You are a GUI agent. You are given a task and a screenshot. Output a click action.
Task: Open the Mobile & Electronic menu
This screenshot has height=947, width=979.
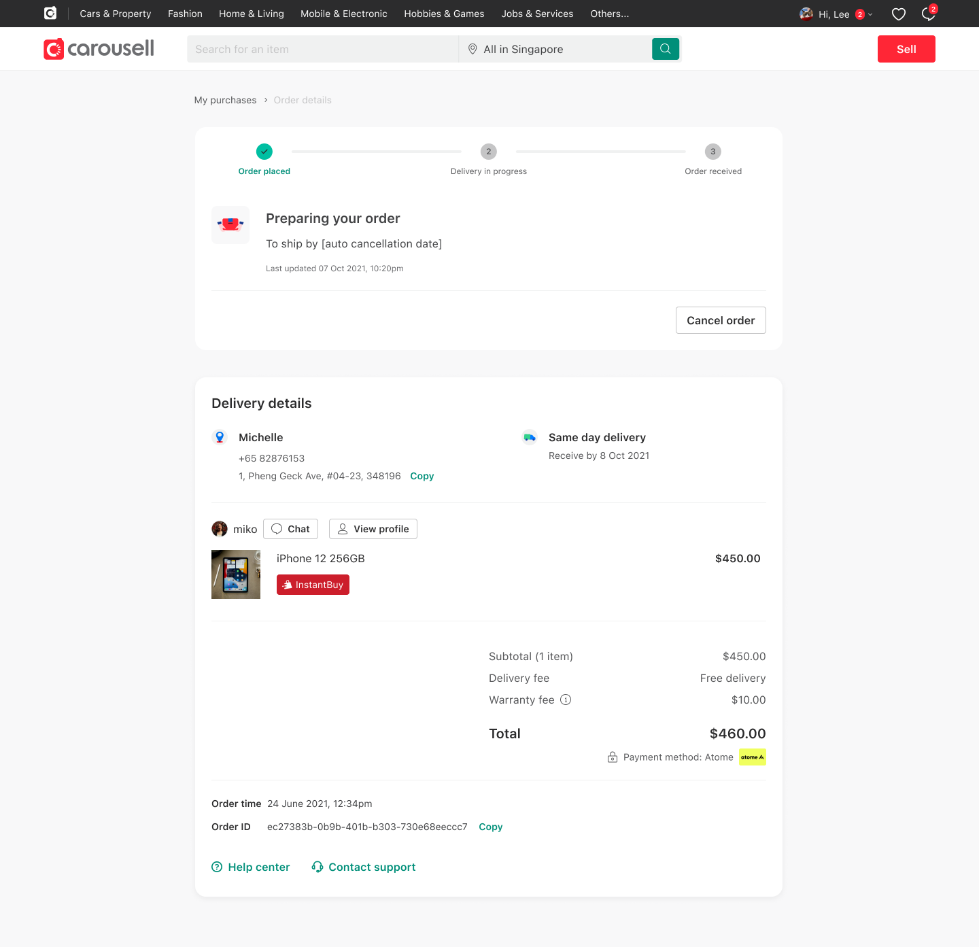coord(343,14)
